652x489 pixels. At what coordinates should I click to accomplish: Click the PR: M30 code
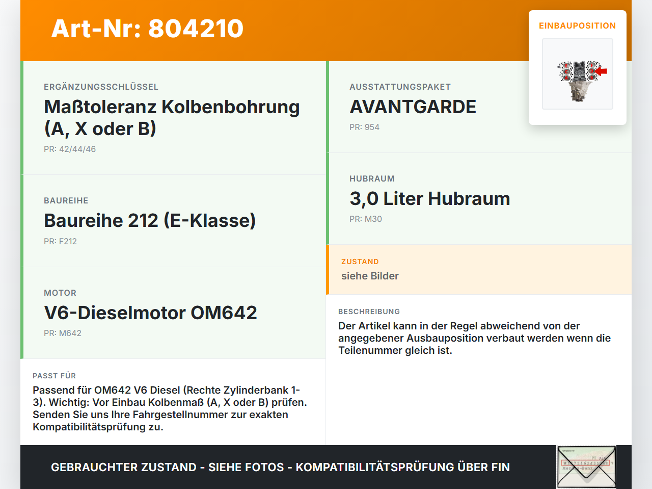click(x=366, y=219)
